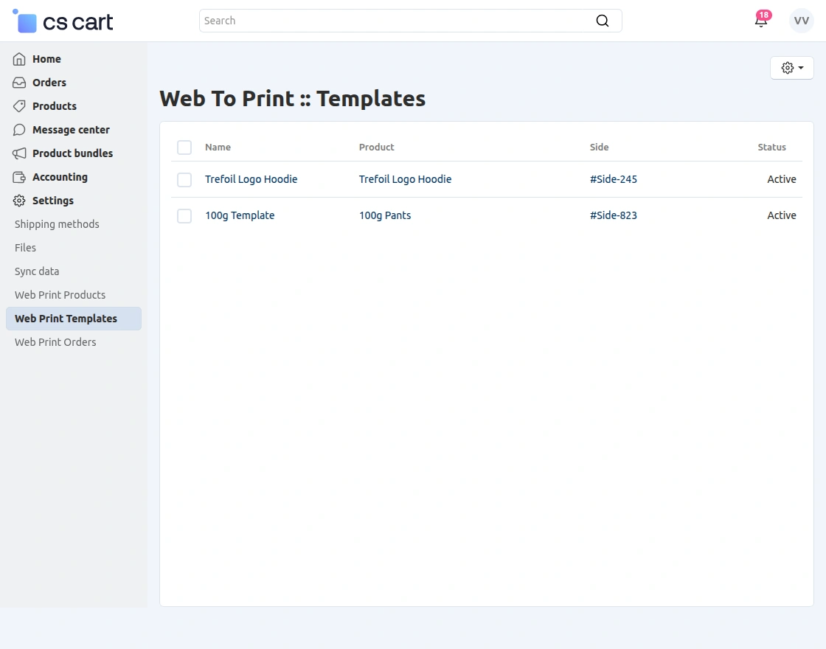Select the checkbox next to 100g Template
This screenshot has width=826, height=649.
184,215
